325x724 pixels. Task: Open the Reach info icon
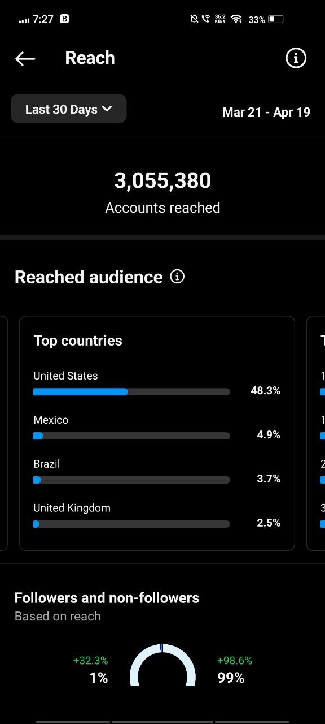[x=296, y=58]
